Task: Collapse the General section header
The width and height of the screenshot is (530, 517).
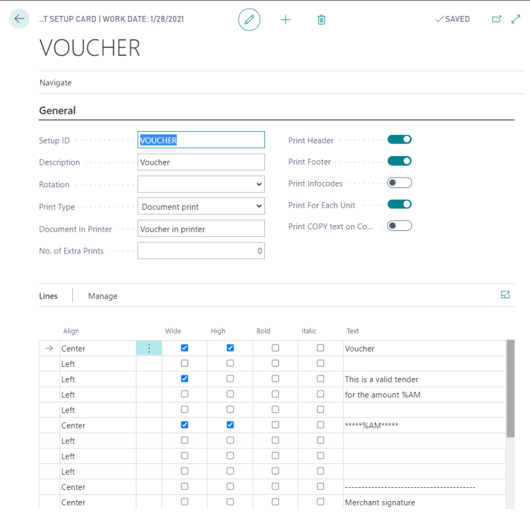Action: 57,111
